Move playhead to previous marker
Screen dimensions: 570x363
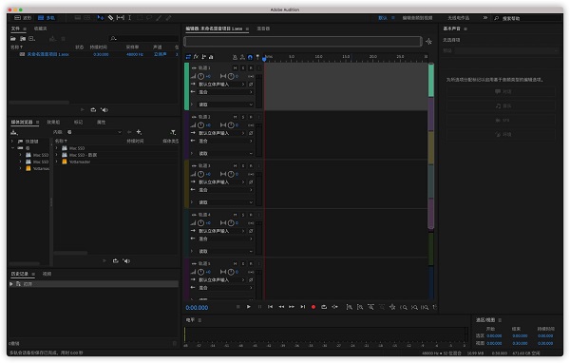point(270,307)
